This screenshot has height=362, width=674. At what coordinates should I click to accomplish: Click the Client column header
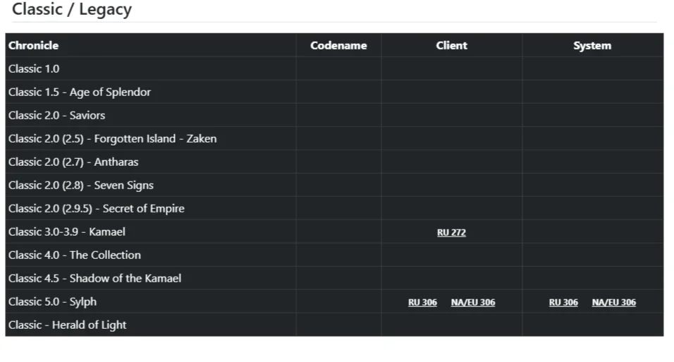click(x=451, y=46)
